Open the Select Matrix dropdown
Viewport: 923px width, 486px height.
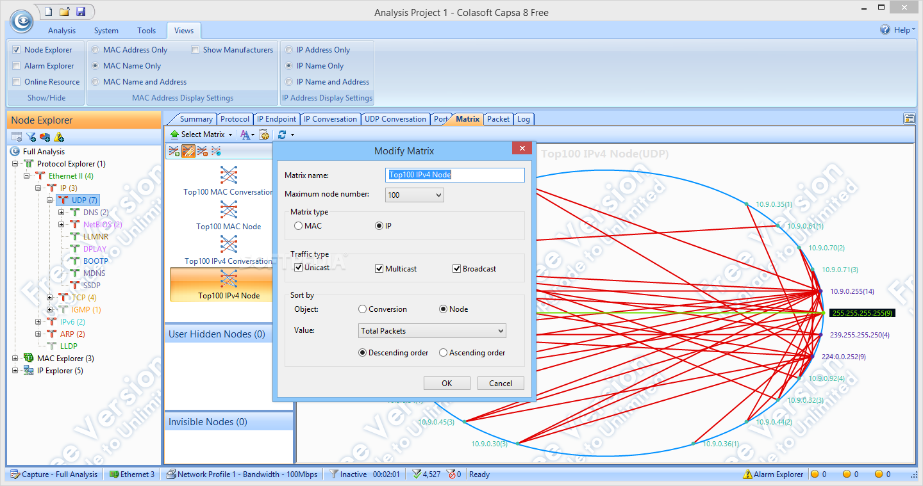tap(230, 134)
